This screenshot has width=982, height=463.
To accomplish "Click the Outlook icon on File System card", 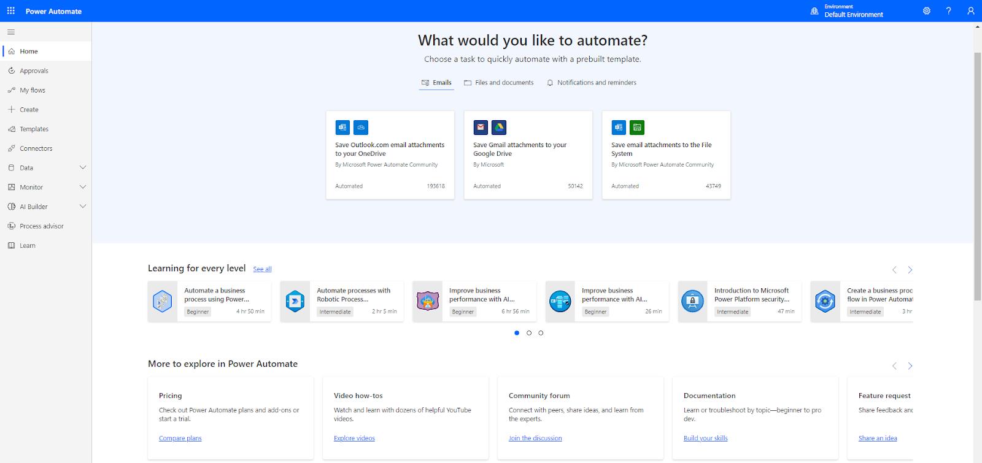I will pos(619,128).
